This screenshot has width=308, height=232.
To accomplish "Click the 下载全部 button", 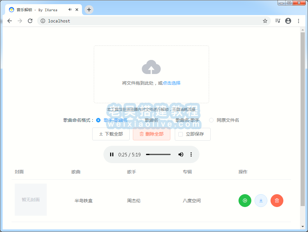I will tap(111, 134).
